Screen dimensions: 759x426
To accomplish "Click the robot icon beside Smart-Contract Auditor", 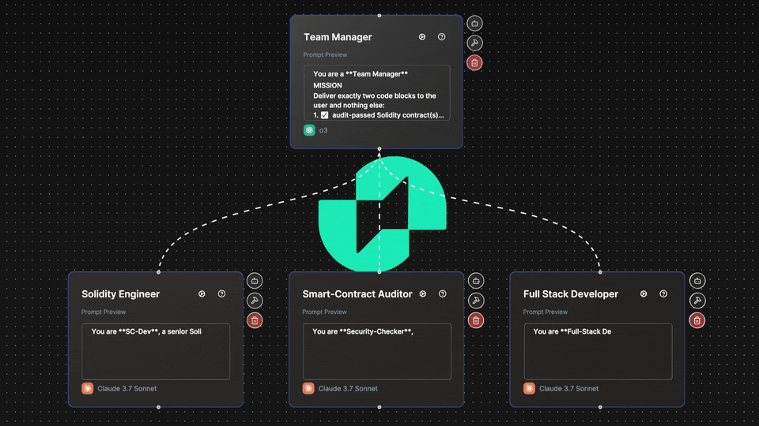I will pos(476,281).
